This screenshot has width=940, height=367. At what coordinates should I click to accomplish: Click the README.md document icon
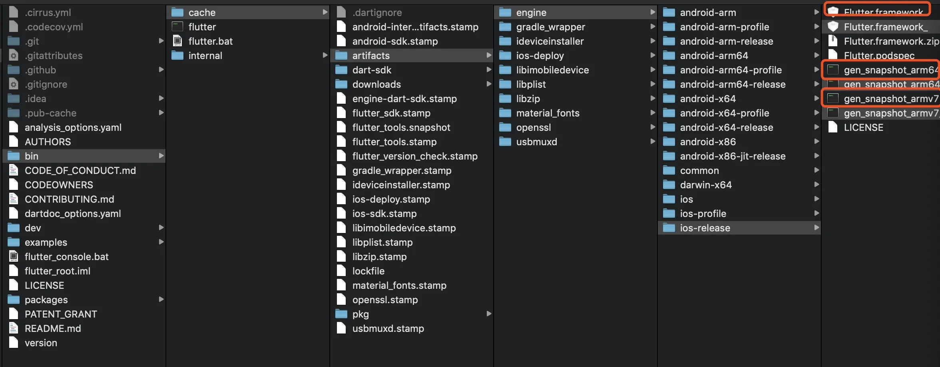click(x=14, y=328)
